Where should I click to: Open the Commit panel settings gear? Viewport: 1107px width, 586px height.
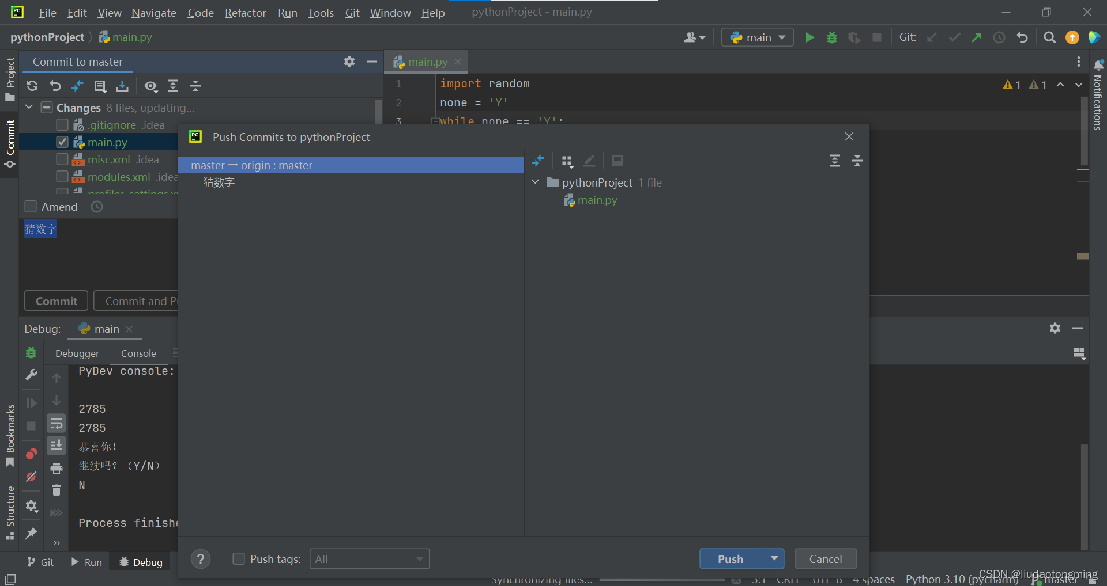point(349,62)
